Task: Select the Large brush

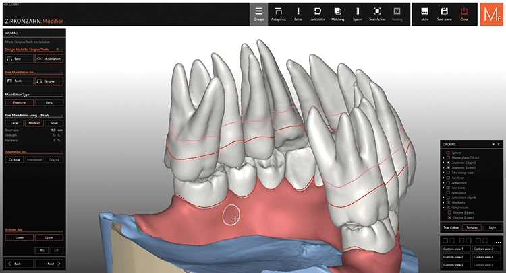Action: click(x=15, y=123)
